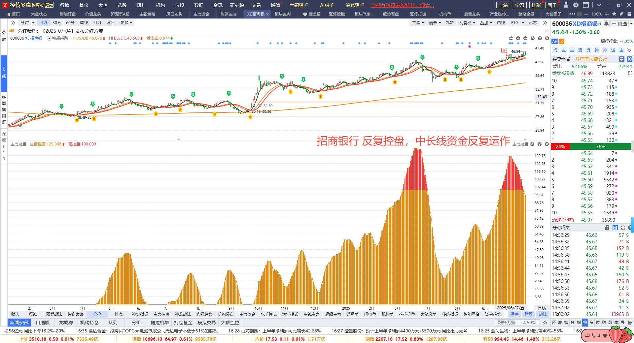The height and width of the screenshot is (343, 634).
Task: Click the pencil edit icon in tab bar
Action: pos(621,14)
